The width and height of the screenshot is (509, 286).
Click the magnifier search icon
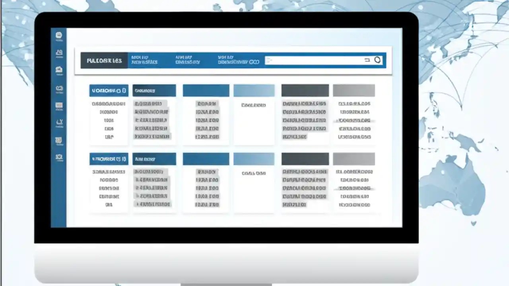(x=377, y=60)
